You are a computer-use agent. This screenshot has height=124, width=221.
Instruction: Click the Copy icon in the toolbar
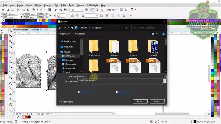coord(23,10)
